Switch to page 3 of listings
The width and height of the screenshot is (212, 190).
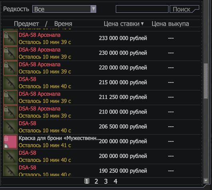click(x=106, y=181)
